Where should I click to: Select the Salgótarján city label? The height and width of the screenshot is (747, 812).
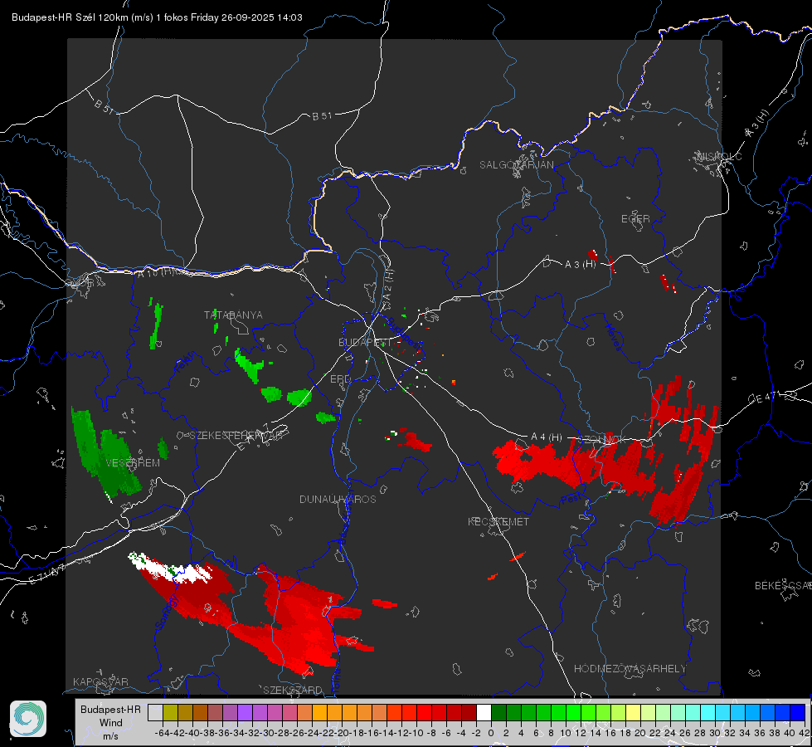[x=516, y=165]
